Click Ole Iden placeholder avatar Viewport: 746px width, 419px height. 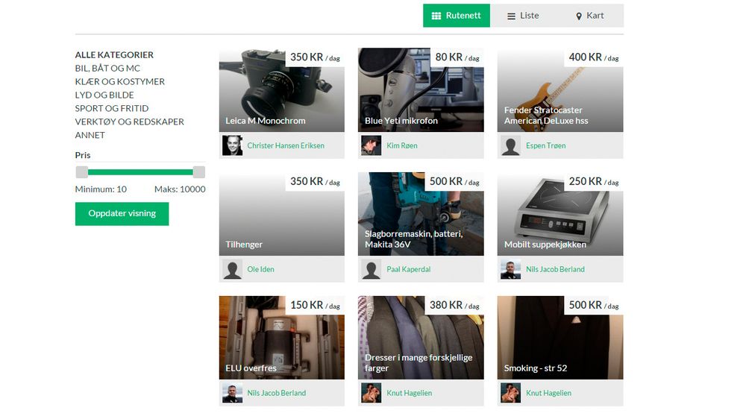pos(232,269)
